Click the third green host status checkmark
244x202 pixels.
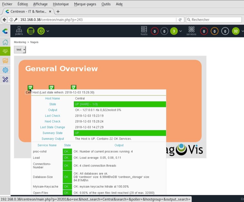click(74, 87)
